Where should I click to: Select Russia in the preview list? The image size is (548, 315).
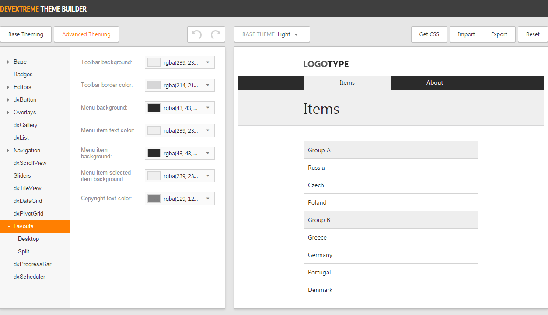(391, 168)
